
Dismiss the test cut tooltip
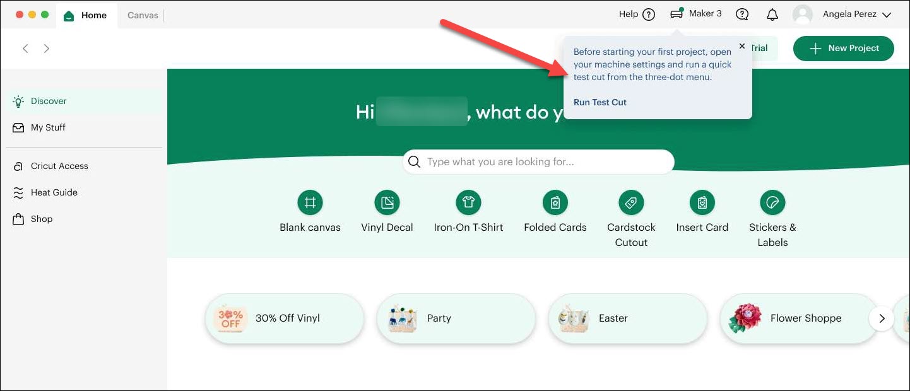[x=742, y=46]
